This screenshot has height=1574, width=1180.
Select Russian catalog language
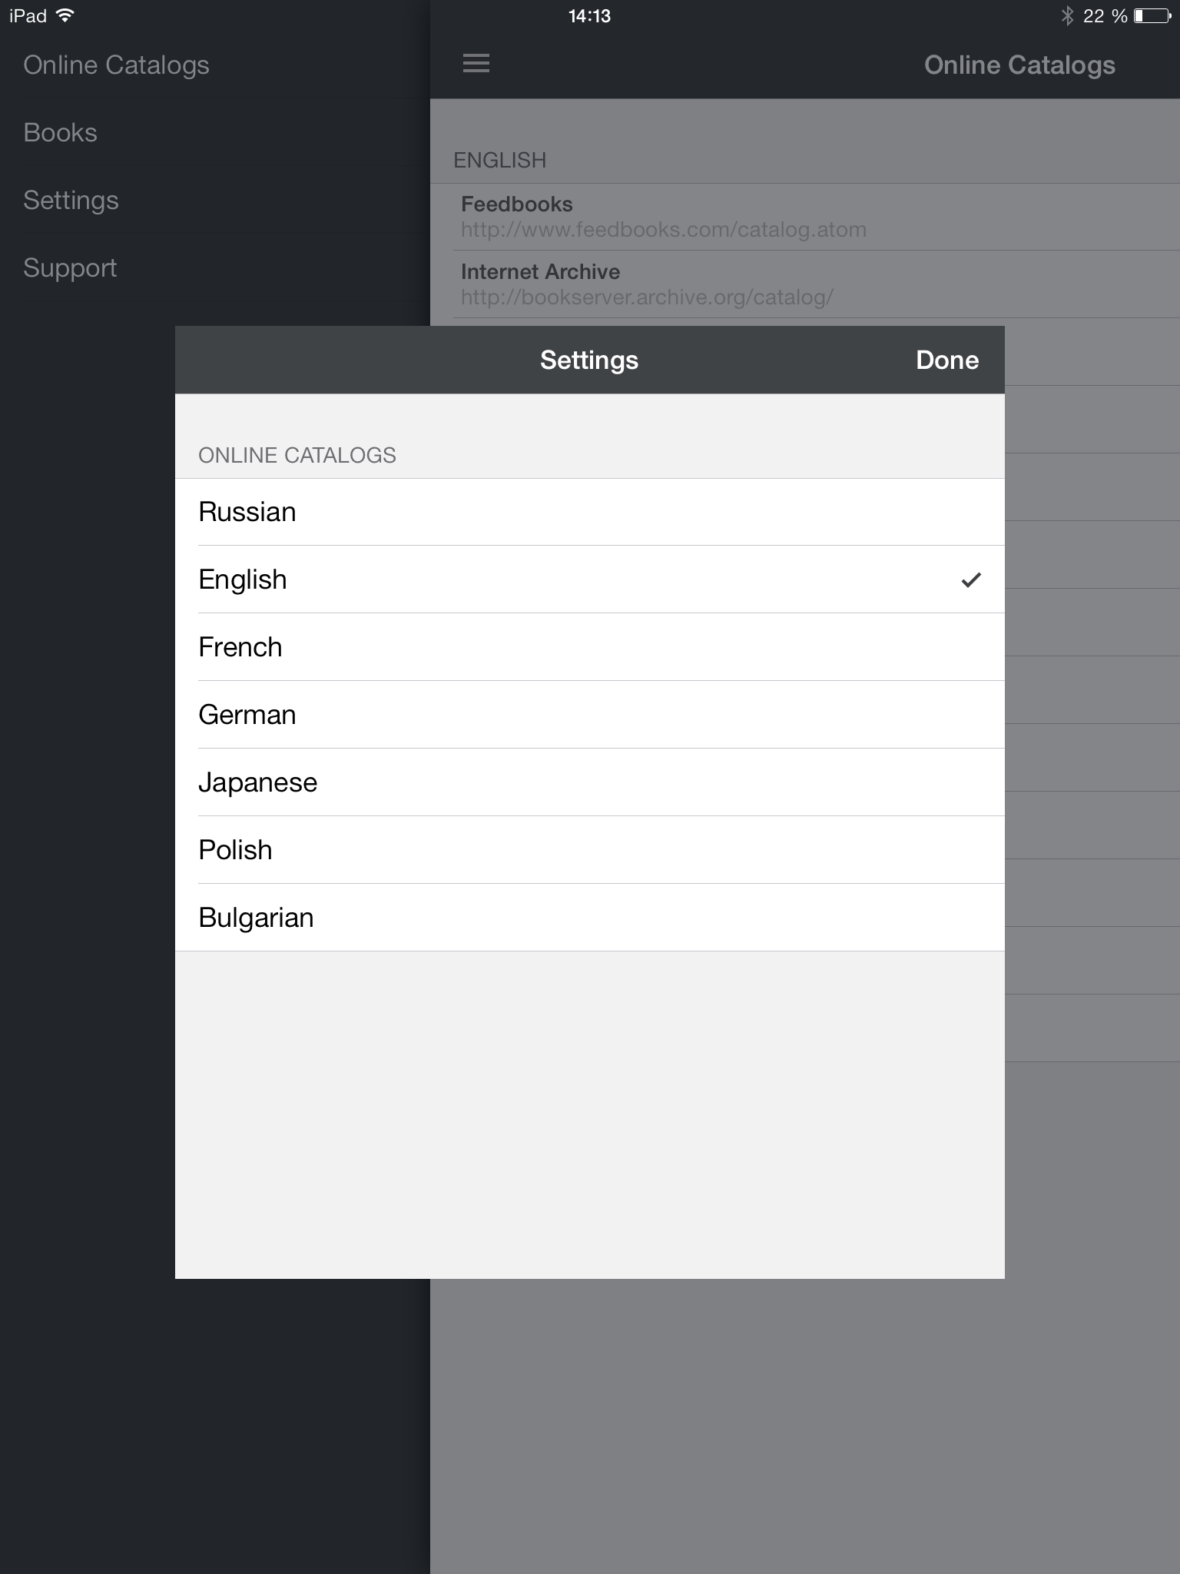[x=590, y=512]
